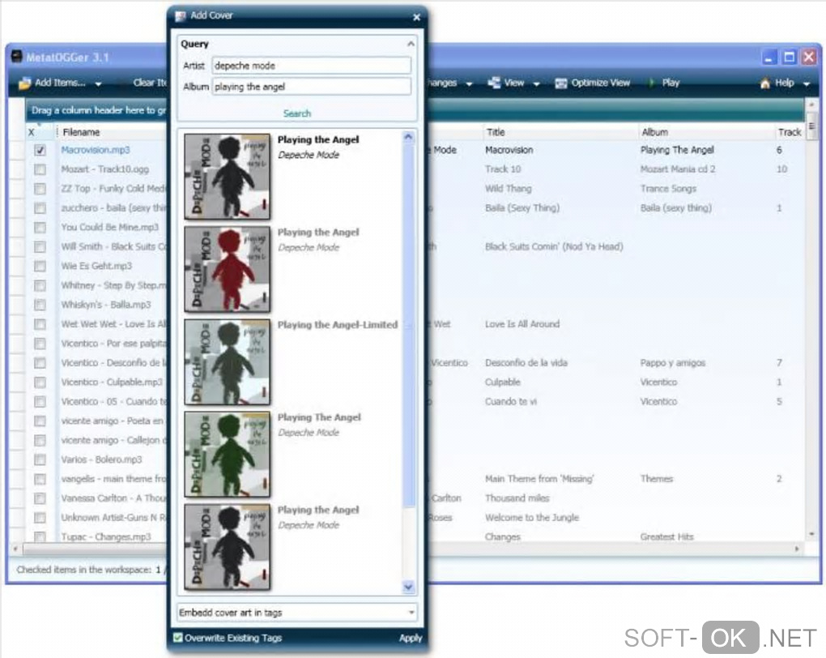Check the Tupac - Changes.mp3 checkbox

[40, 536]
